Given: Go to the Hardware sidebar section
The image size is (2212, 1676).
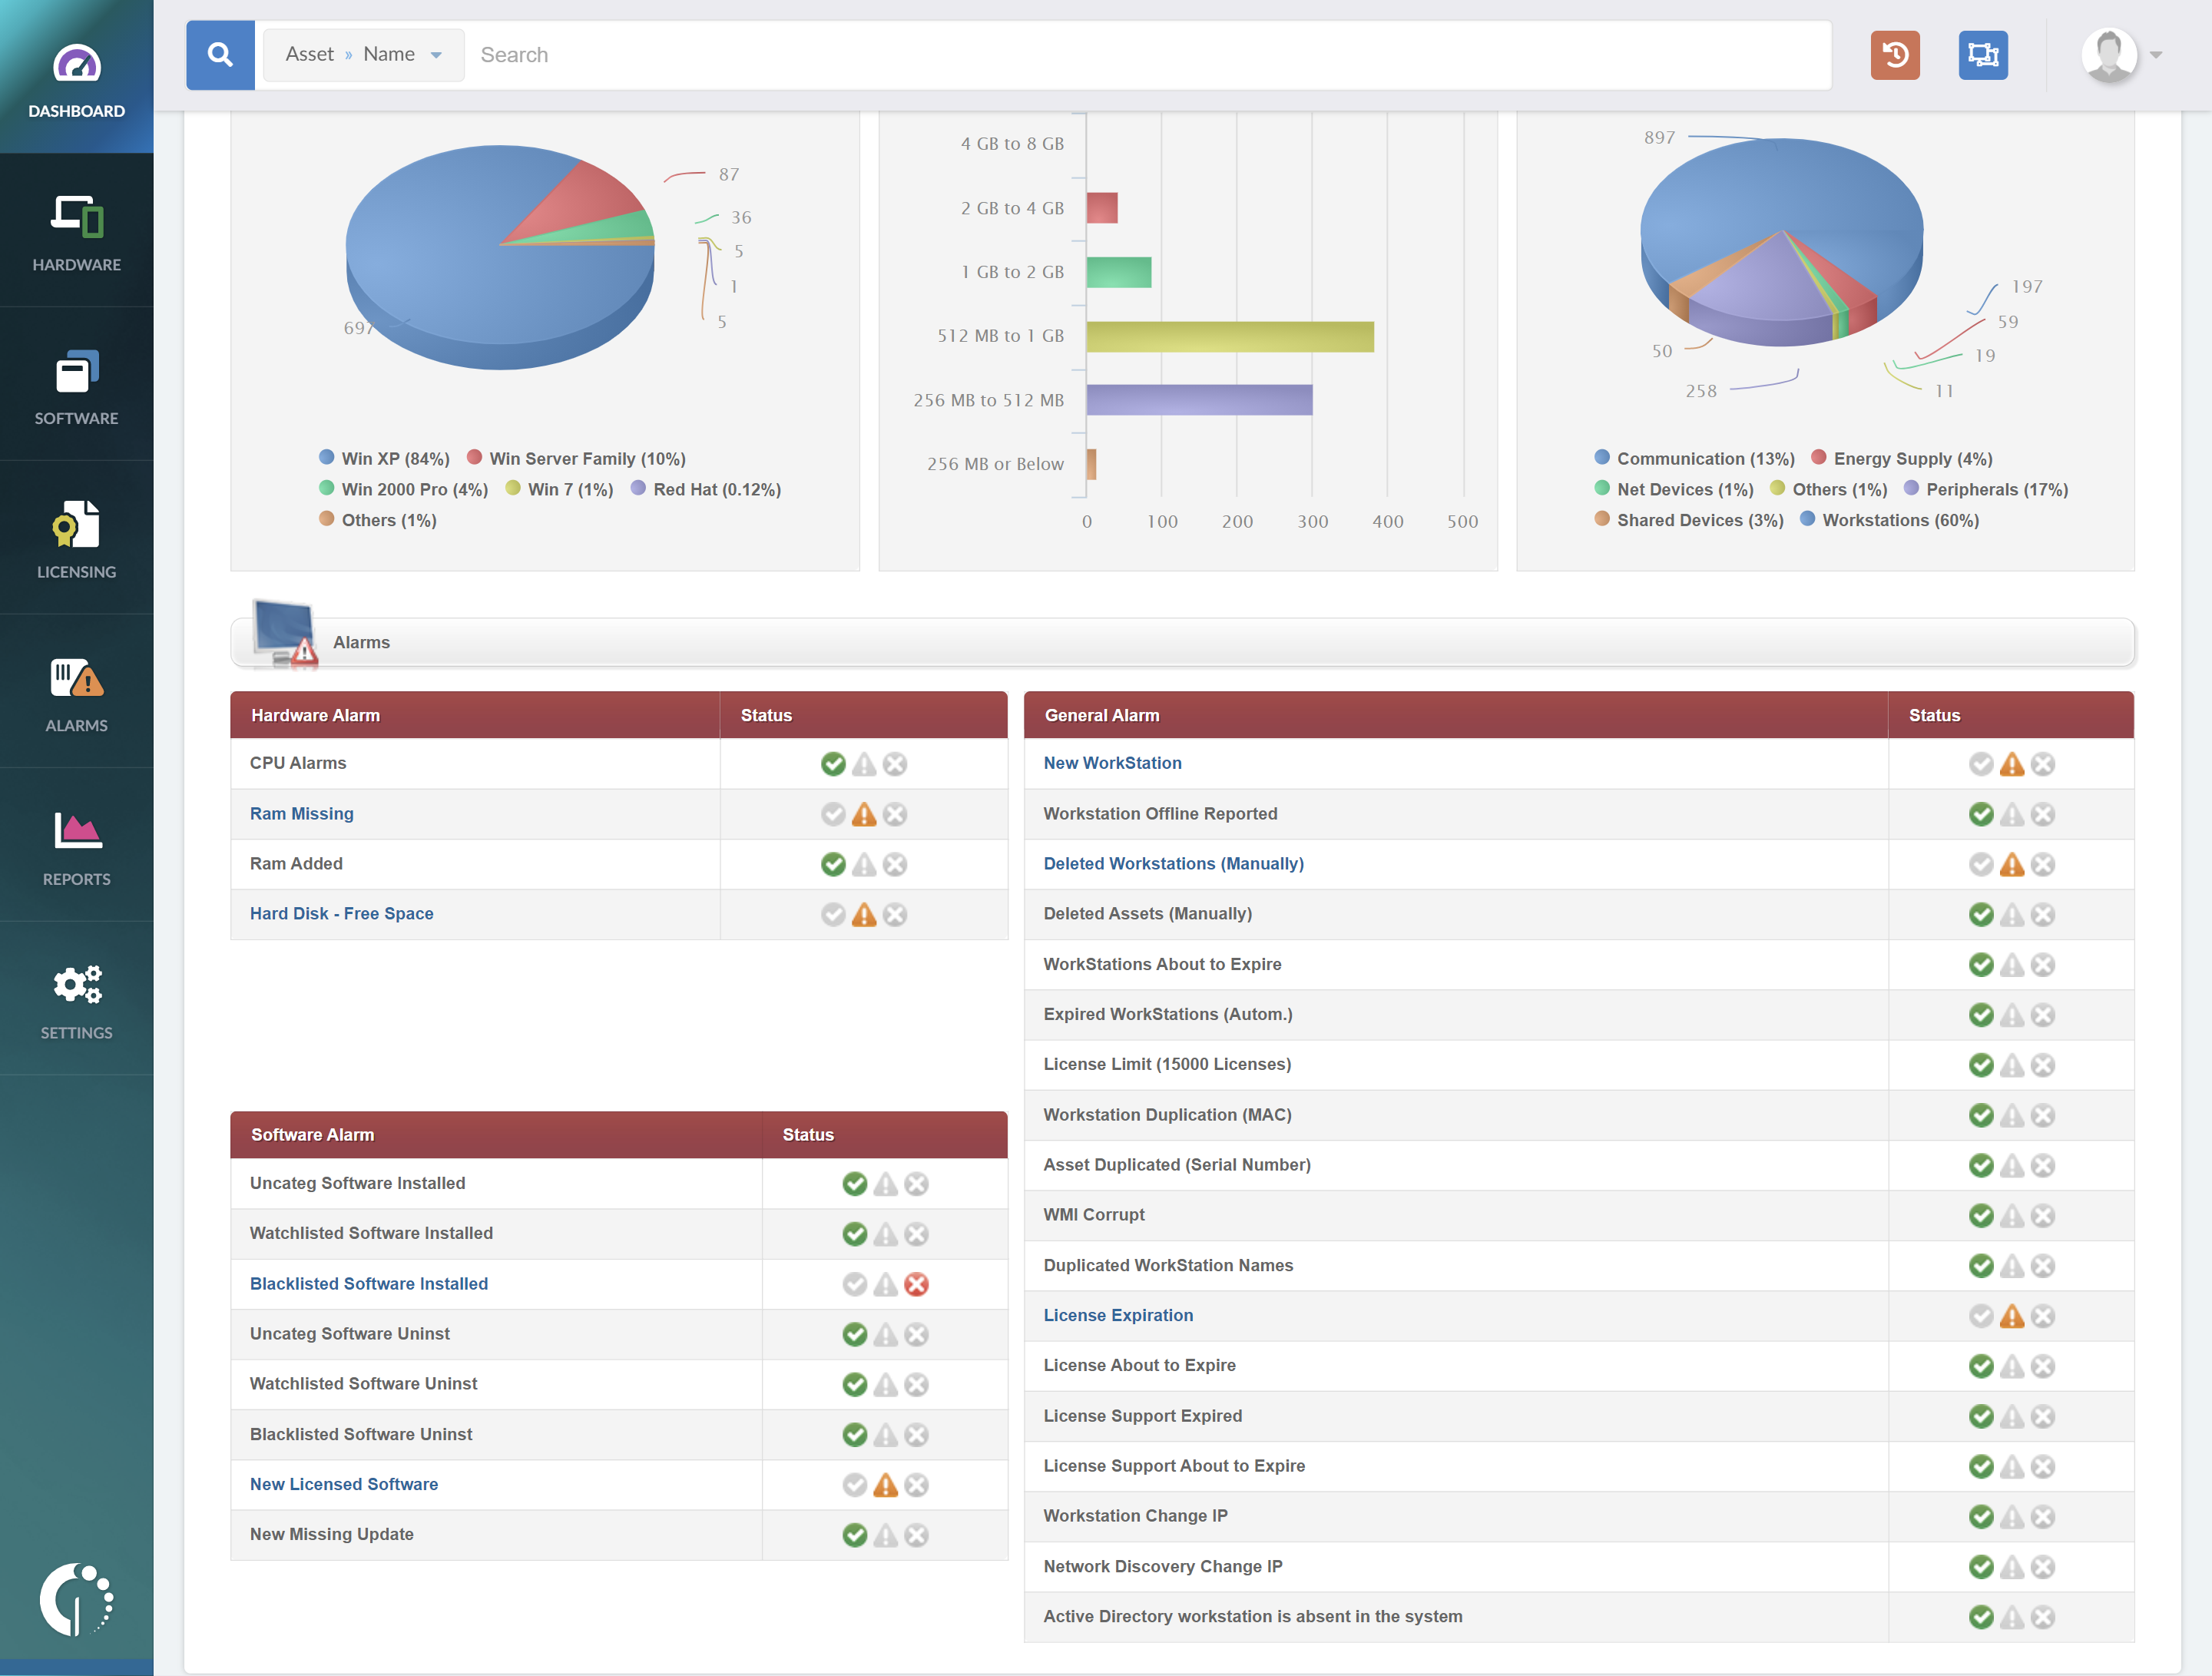Looking at the screenshot, I should pos(76,232).
